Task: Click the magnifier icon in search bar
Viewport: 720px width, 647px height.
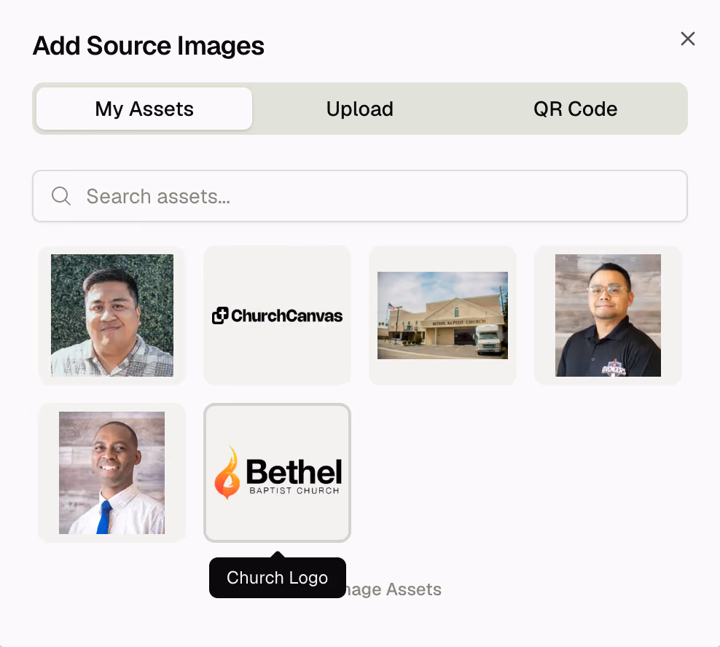Action: [60, 195]
